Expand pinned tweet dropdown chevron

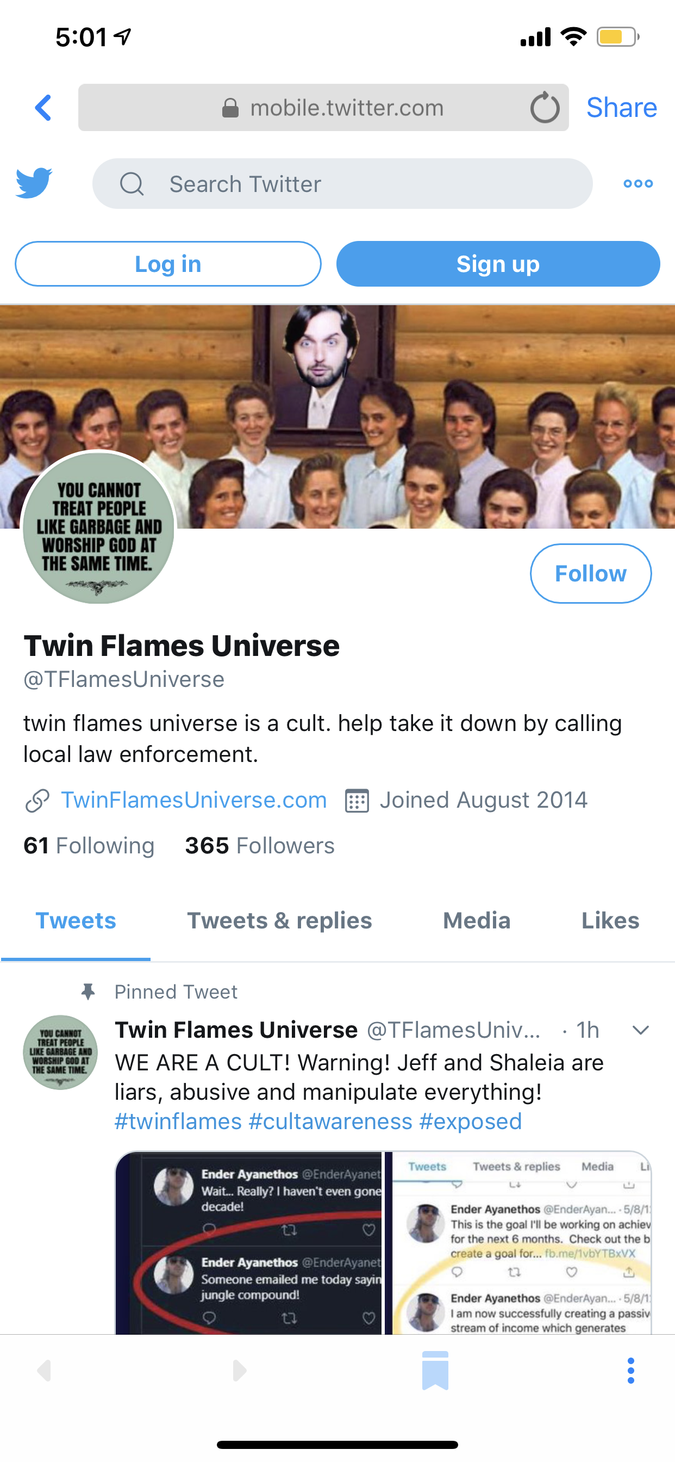point(640,1030)
